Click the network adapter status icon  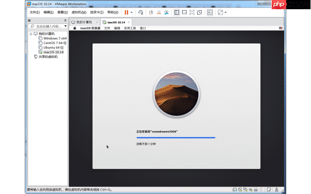[x=245, y=190]
